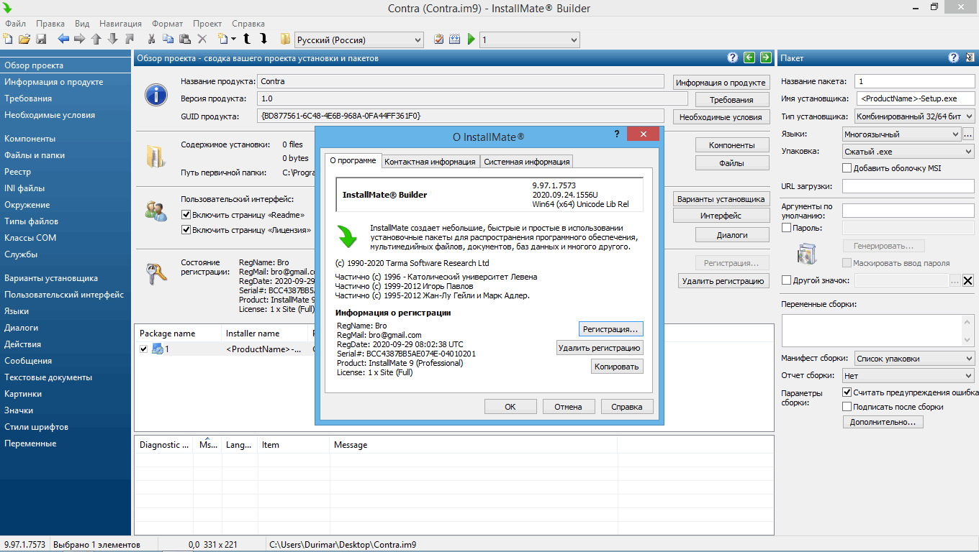Click the Open project folder icon
979x552 pixels.
click(x=24, y=40)
